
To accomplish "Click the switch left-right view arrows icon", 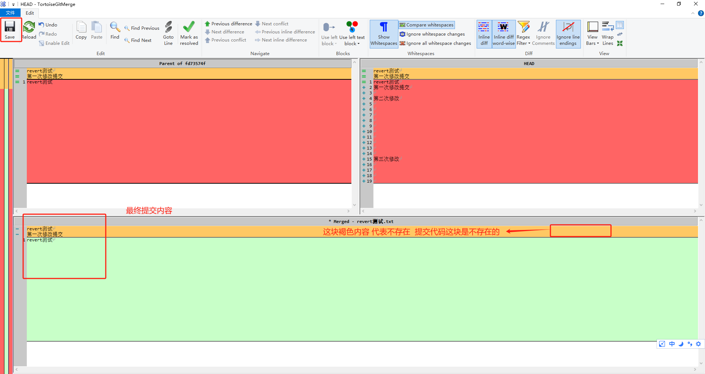I will (620, 34).
